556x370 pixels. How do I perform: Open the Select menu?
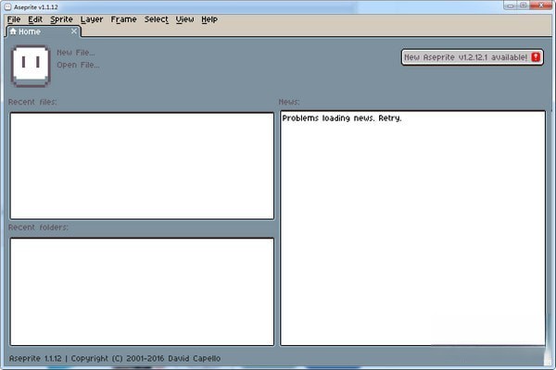click(x=157, y=19)
